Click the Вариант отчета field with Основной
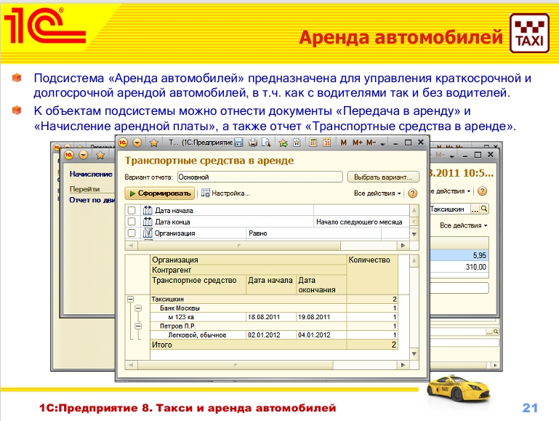Screen dimensions: 559x421 [x=260, y=177]
